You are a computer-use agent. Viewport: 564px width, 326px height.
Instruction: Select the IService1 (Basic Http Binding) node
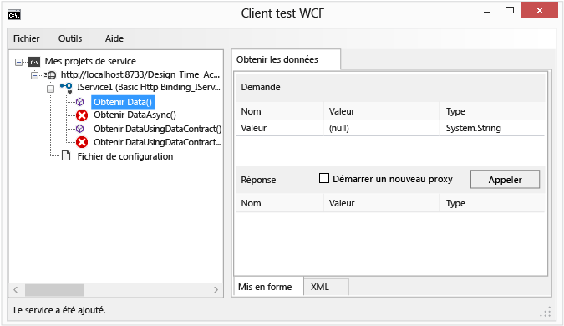coord(149,87)
